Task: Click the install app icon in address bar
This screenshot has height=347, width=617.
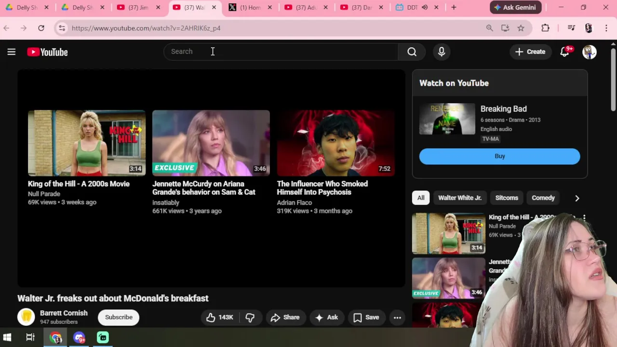Action: coord(505,28)
